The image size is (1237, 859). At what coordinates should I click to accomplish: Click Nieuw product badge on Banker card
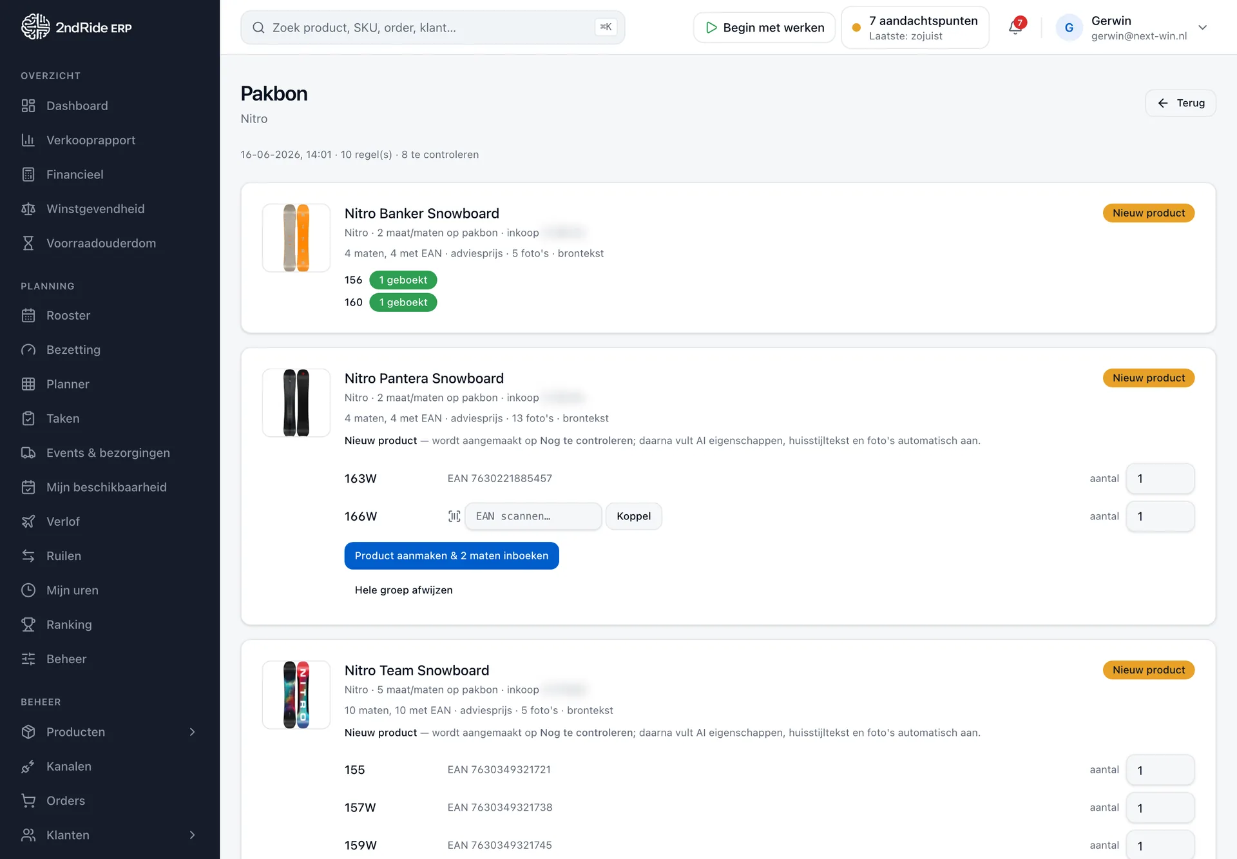[1149, 213]
